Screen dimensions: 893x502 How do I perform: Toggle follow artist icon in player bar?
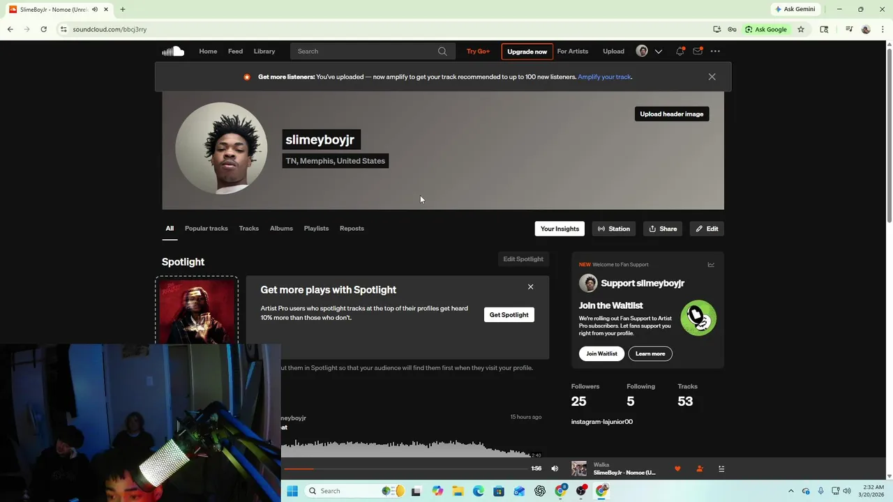click(x=699, y=469)
